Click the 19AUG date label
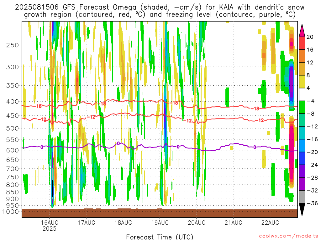Viewport: 321px width, 240px height. point(160,222)
